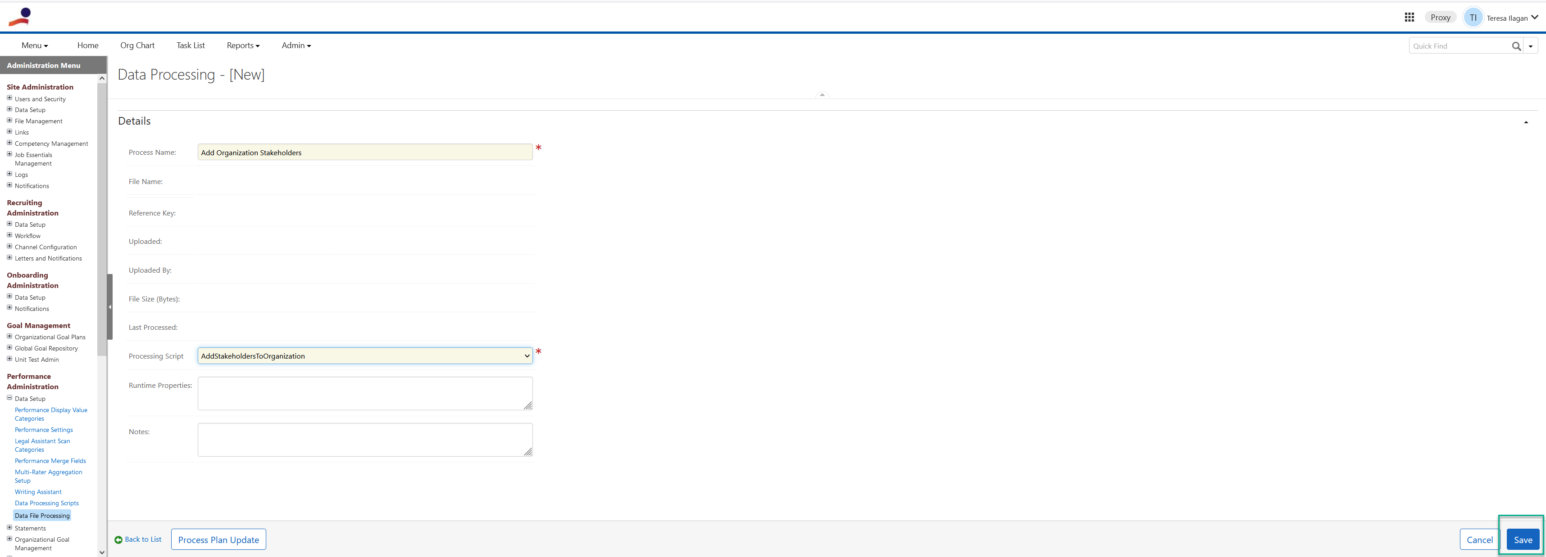Open the apps grid icon
Image resolution: width=1546 pixels, height=557 pixels.
[1409, 18]
